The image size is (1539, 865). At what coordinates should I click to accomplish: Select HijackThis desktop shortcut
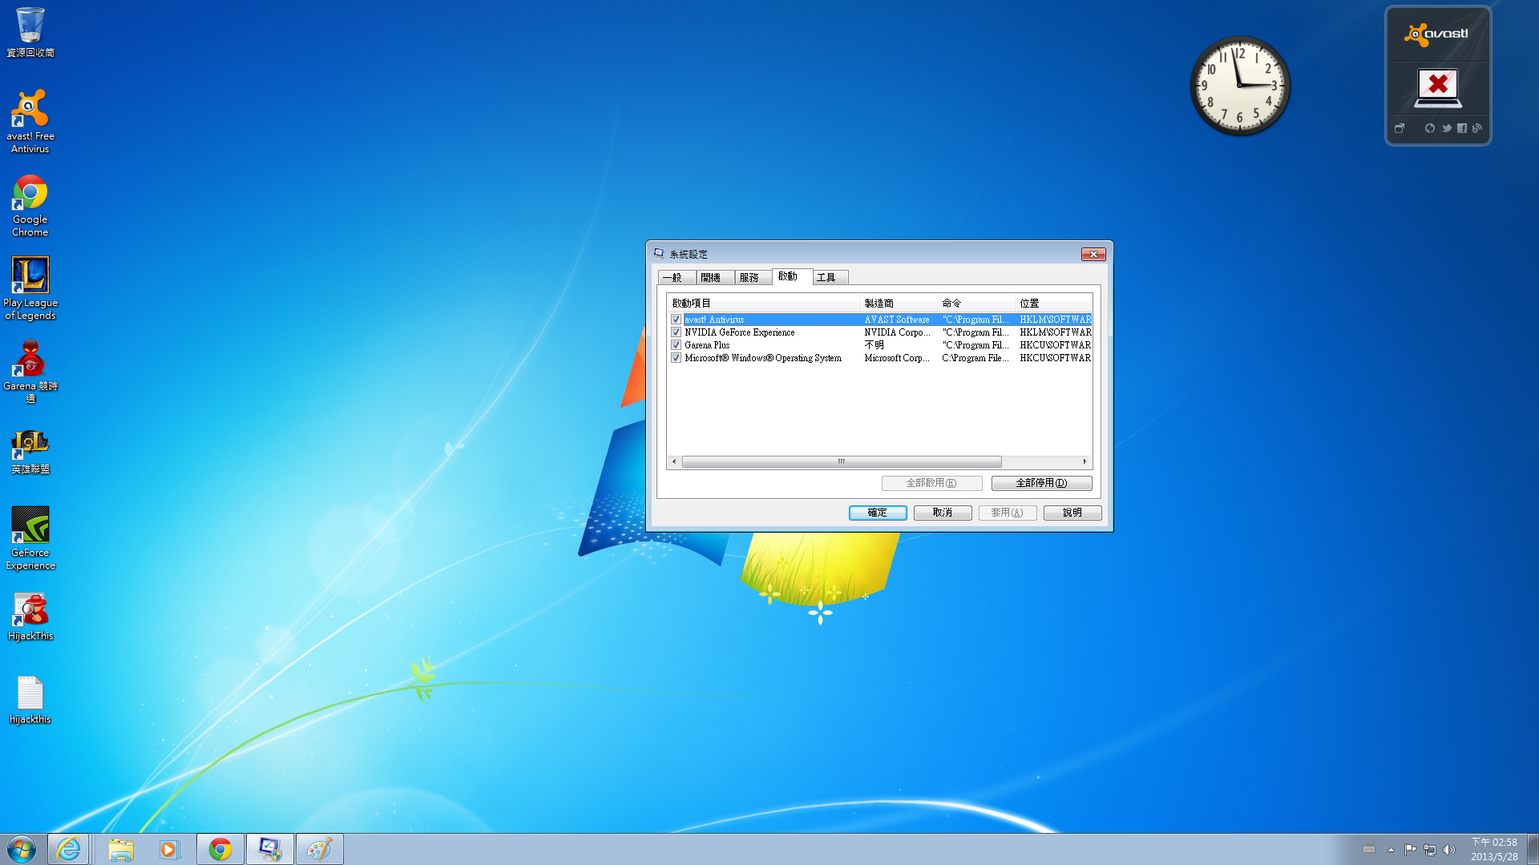(30, 617)
